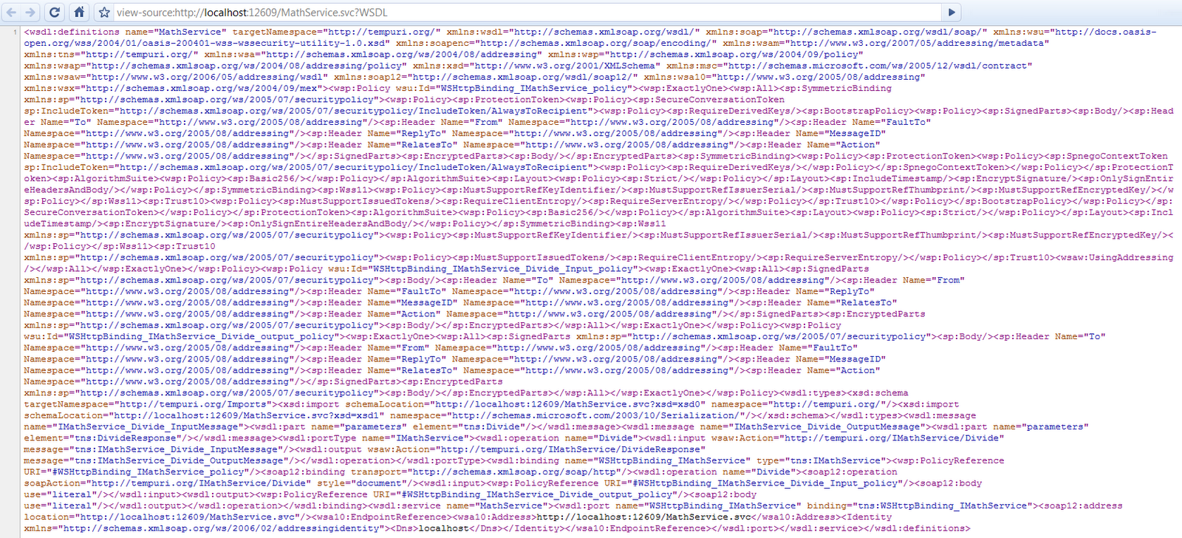1182x538 pixels.
Task: Click the xmlns:wsaw addressing wsdl attribute
Action: (x=176, y=77)
